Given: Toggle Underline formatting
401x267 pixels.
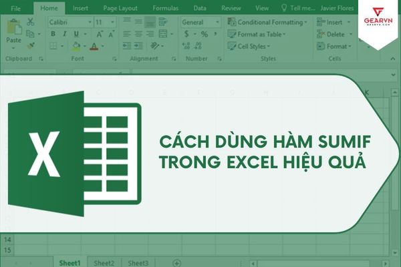Looking at the screenshot, I should pyautogui.click(x=76, y=34).
